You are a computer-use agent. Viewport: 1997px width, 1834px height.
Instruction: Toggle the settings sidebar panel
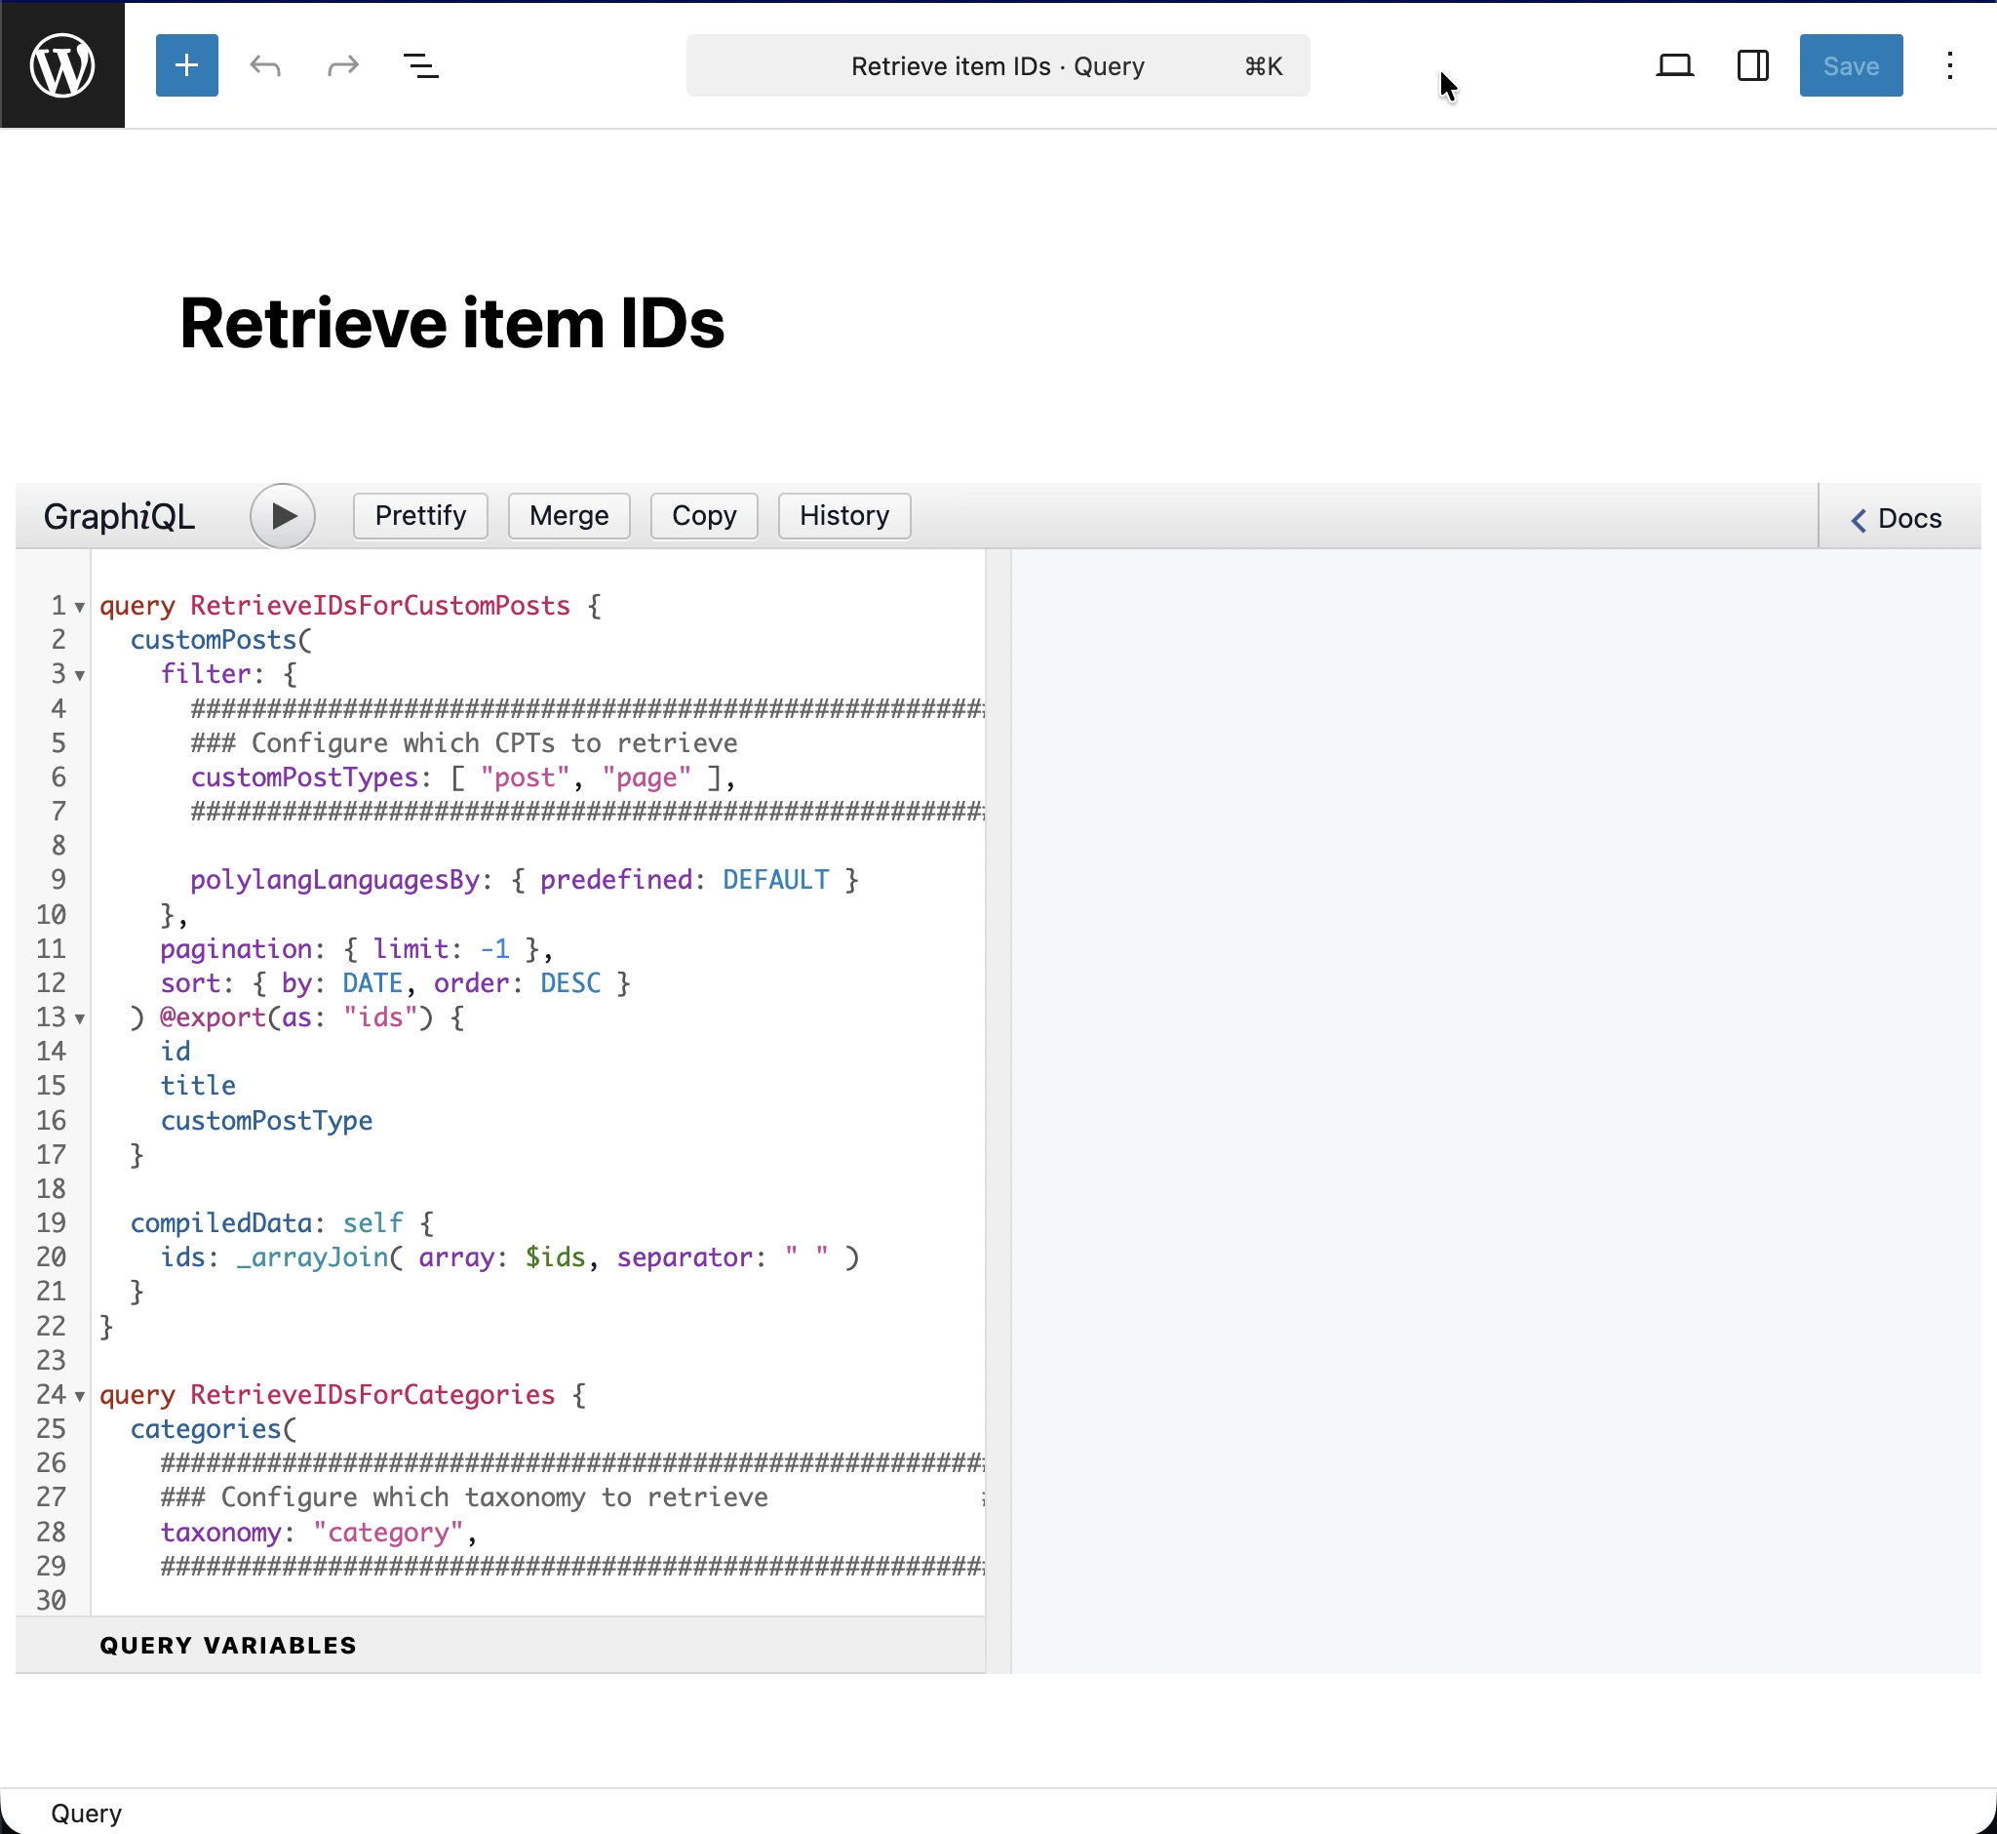click(1752, 65)
